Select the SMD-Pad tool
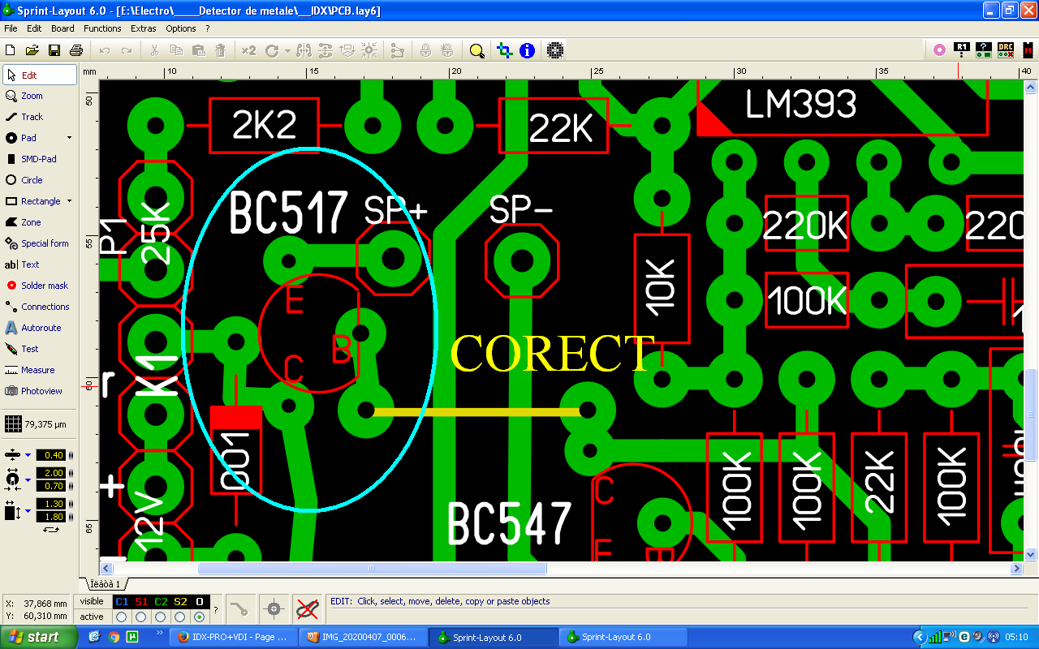 pyautogui.click(x=40, y=159)
